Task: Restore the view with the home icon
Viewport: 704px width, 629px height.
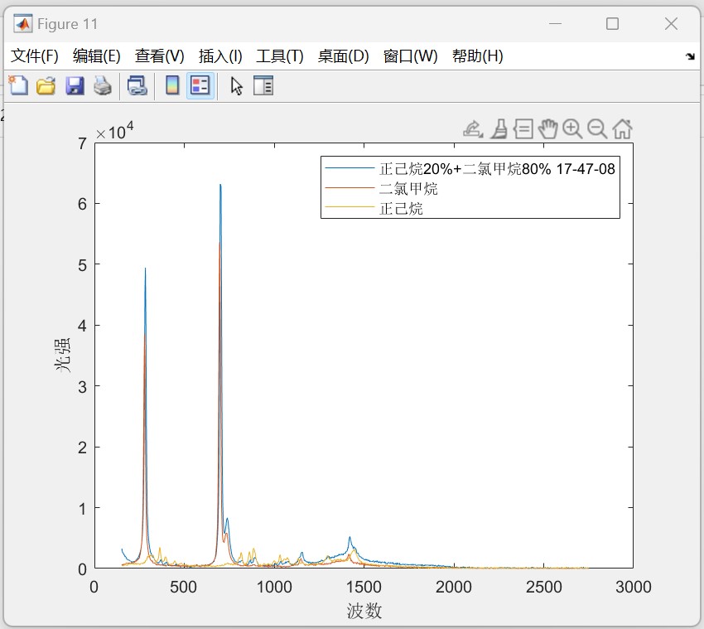Action: click(622, 129)
